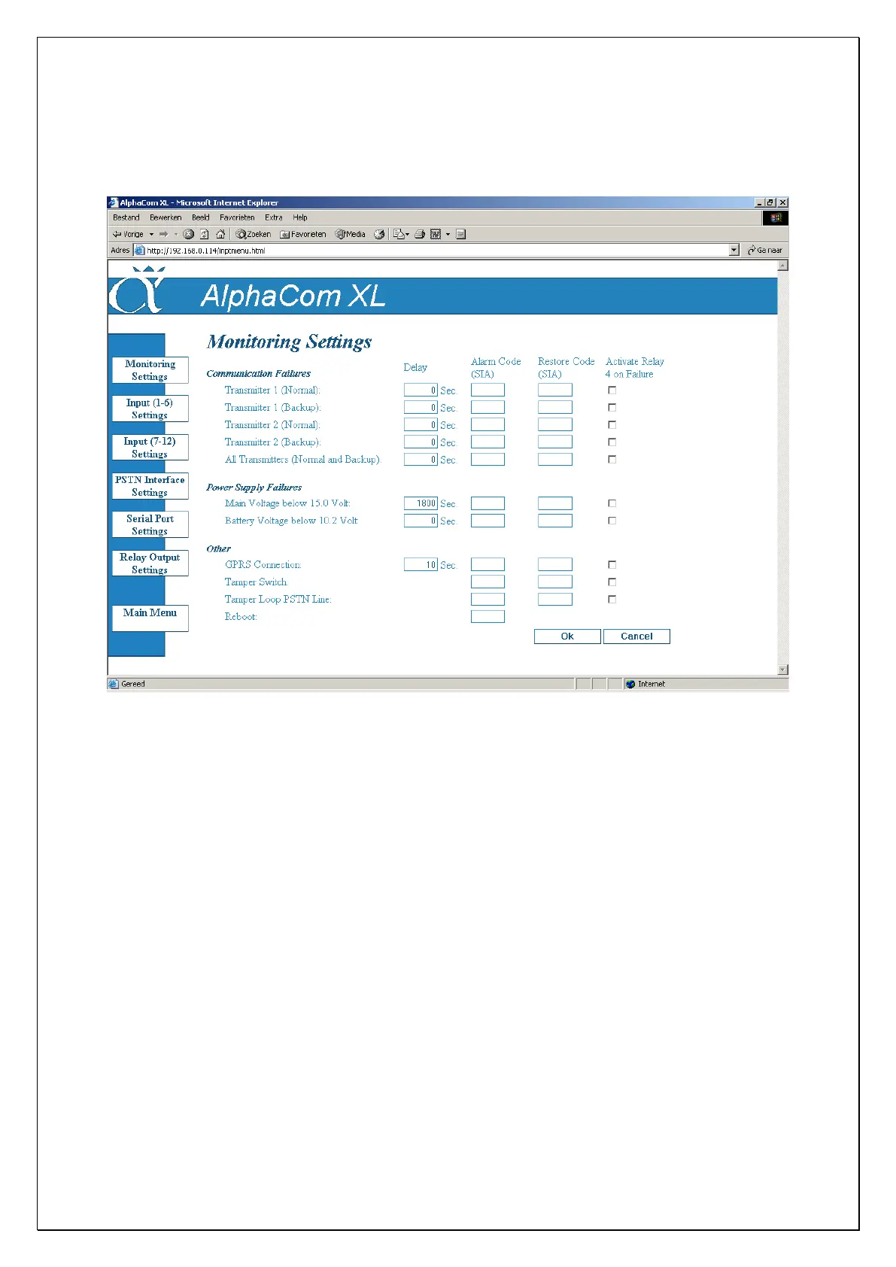Open the Edit button dropdown arrow
896x1267 pixels.
click(448, 234)
